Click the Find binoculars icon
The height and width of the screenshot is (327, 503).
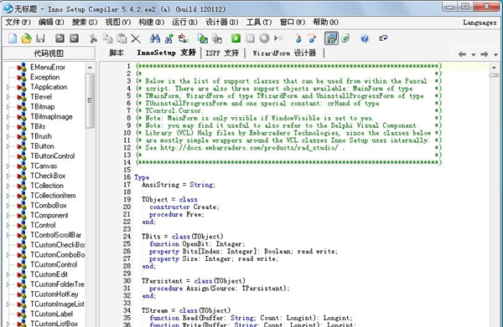click(155, 38)
